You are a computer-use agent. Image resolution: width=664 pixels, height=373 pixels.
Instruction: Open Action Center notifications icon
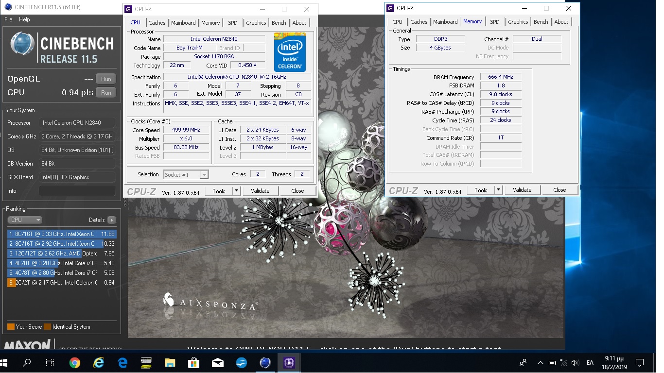(x=640, y=362)
